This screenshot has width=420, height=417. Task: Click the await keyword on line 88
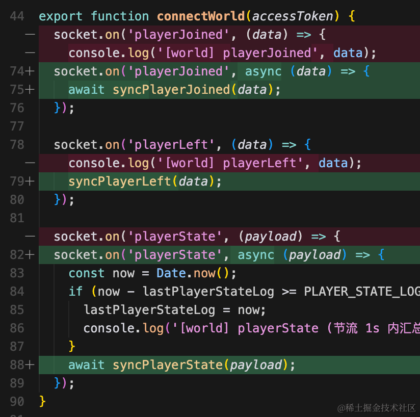click(x=87, y=365)
